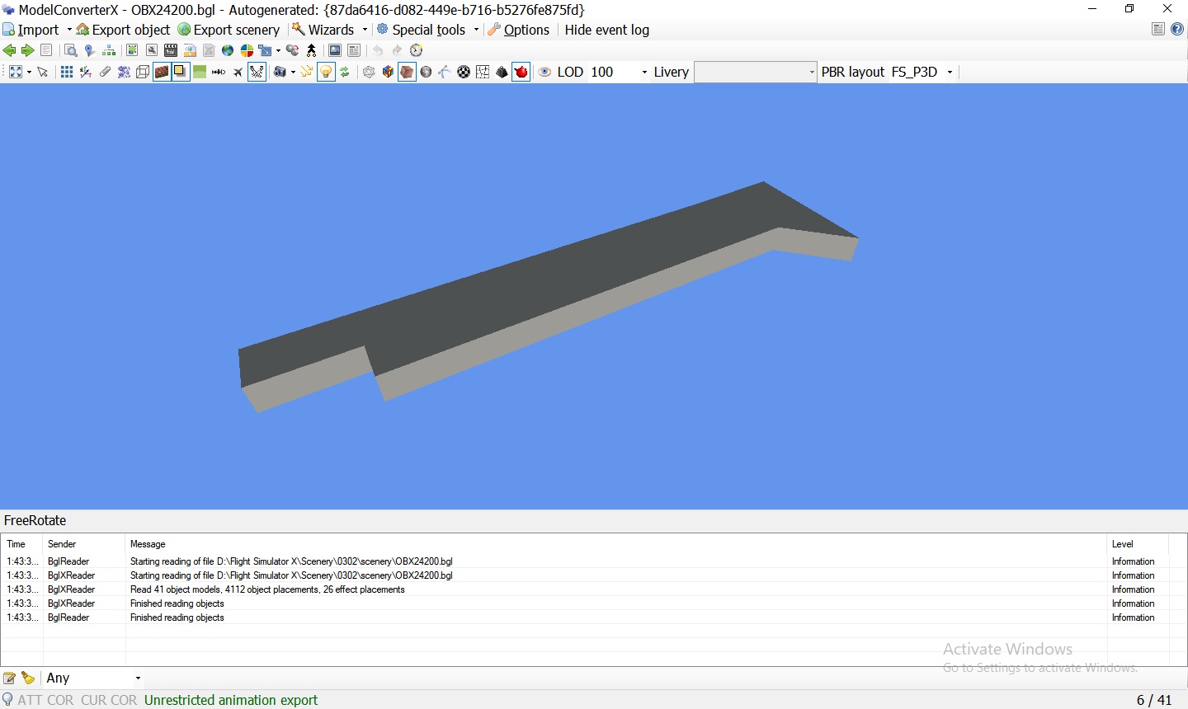Expand the Livery combo box
This screenshot has height=709, width=1188.
pos(811,73)
